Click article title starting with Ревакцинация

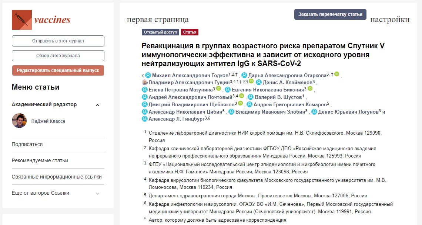[263, 55]
